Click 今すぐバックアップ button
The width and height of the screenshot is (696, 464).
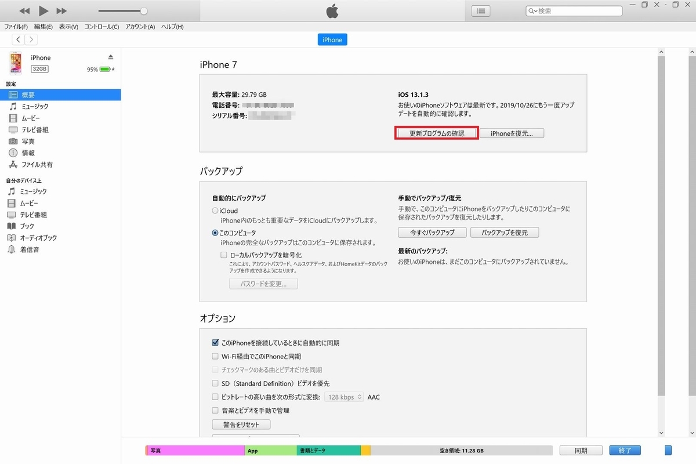point(432,232)
